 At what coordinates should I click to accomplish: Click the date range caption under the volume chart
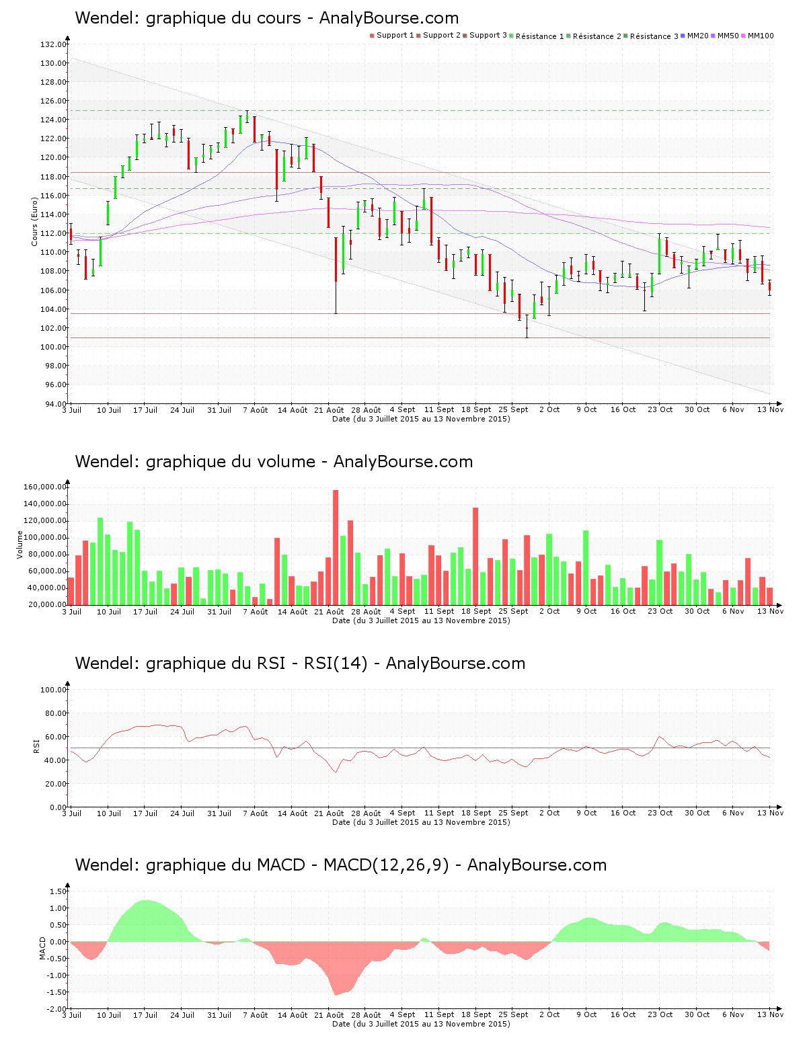coord(421,620)
